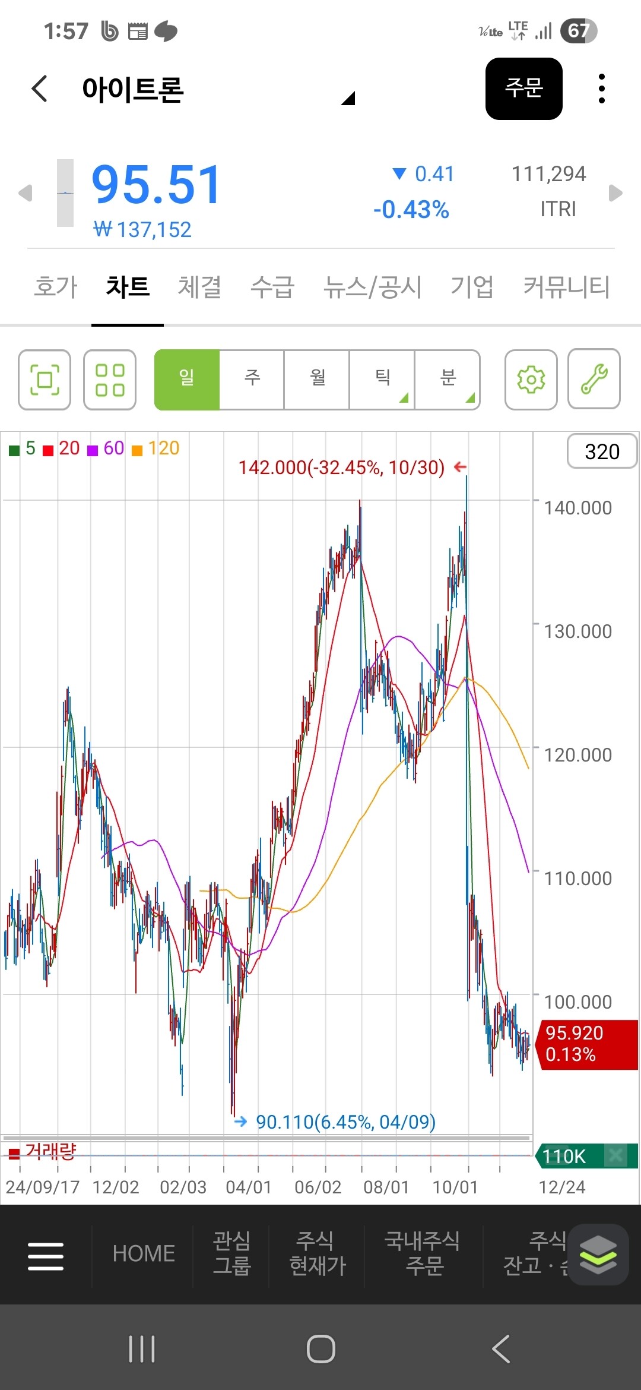The height and width of the screenshot is (1390, 641).
Task: Open 국내주식 주문 menu
Action: pyautogui.click(x=422, y=1253)
